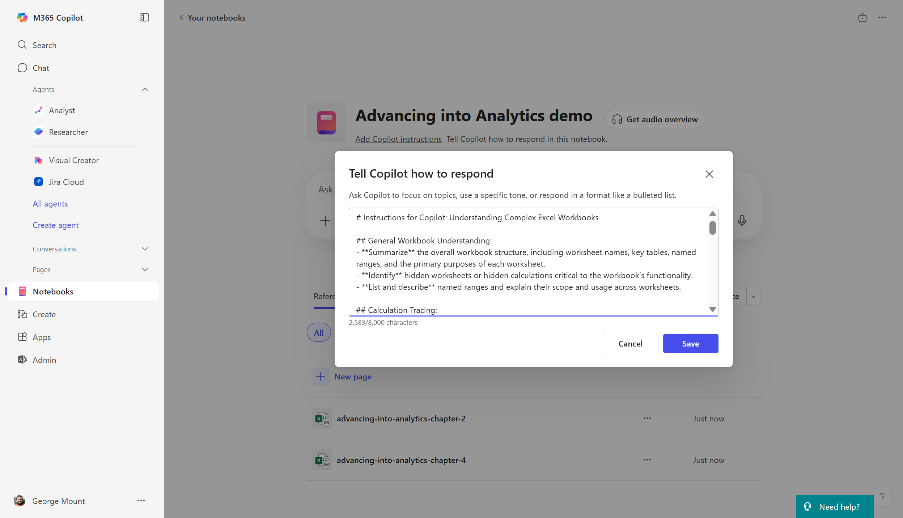Toggle the sidebar collapse icon
Screen dimensions: 903x518
click(144, 17)
